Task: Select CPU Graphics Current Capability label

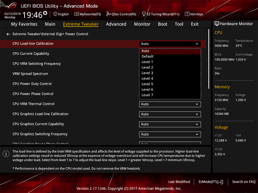Action: (38, 124)
